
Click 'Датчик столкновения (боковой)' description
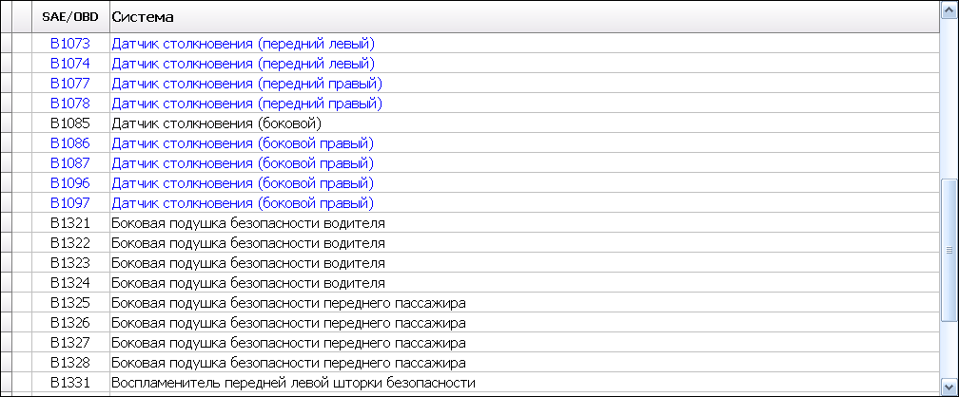tap(217, 124)
